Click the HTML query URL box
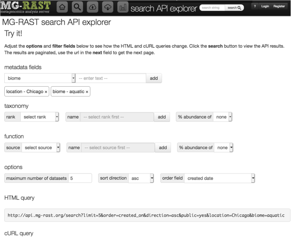Viewport: 291px width, 238px height. pos(147,215)
